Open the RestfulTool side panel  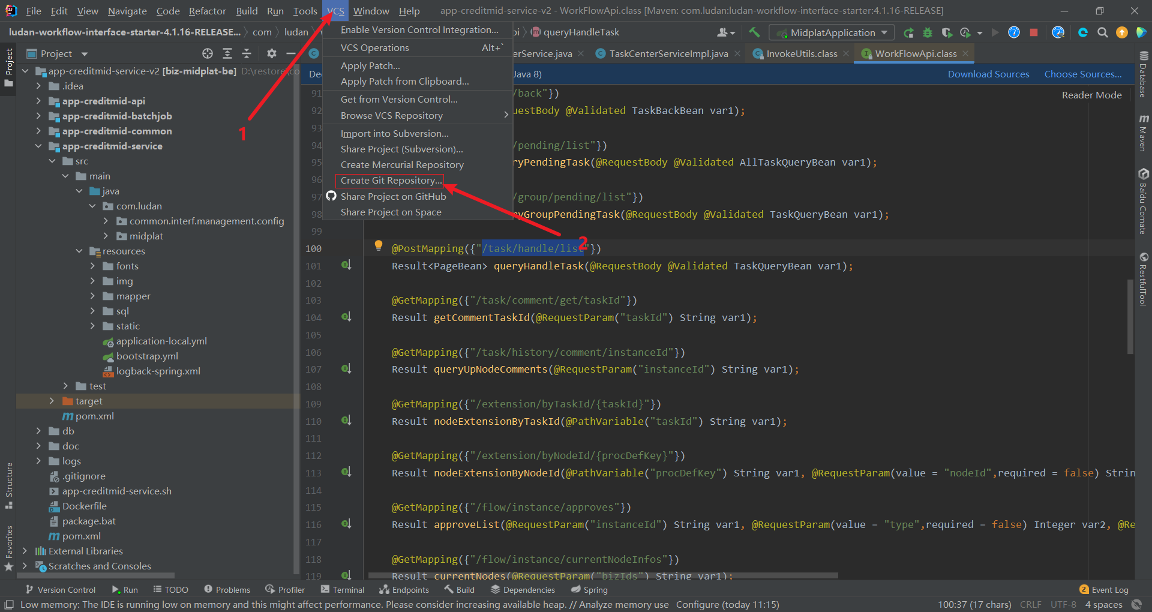point(1144,279)
